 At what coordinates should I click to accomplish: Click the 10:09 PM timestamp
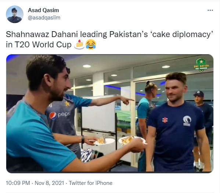coord(18,183)
